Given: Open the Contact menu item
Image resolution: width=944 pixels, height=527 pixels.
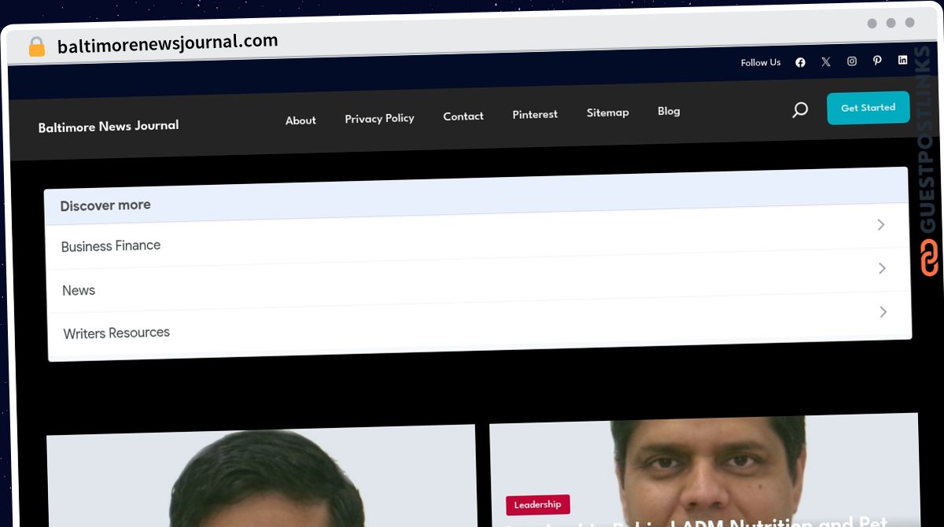Looking at the screenshot, I should click(463, 116).
